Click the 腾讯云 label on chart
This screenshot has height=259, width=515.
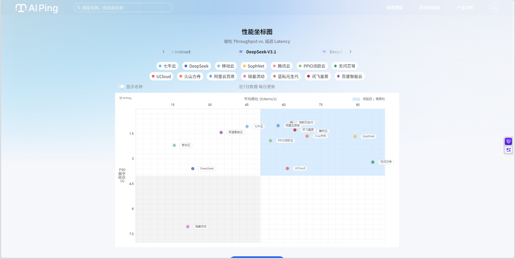[x=323, y=131]
